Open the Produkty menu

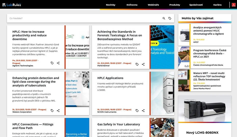[175, 5]
